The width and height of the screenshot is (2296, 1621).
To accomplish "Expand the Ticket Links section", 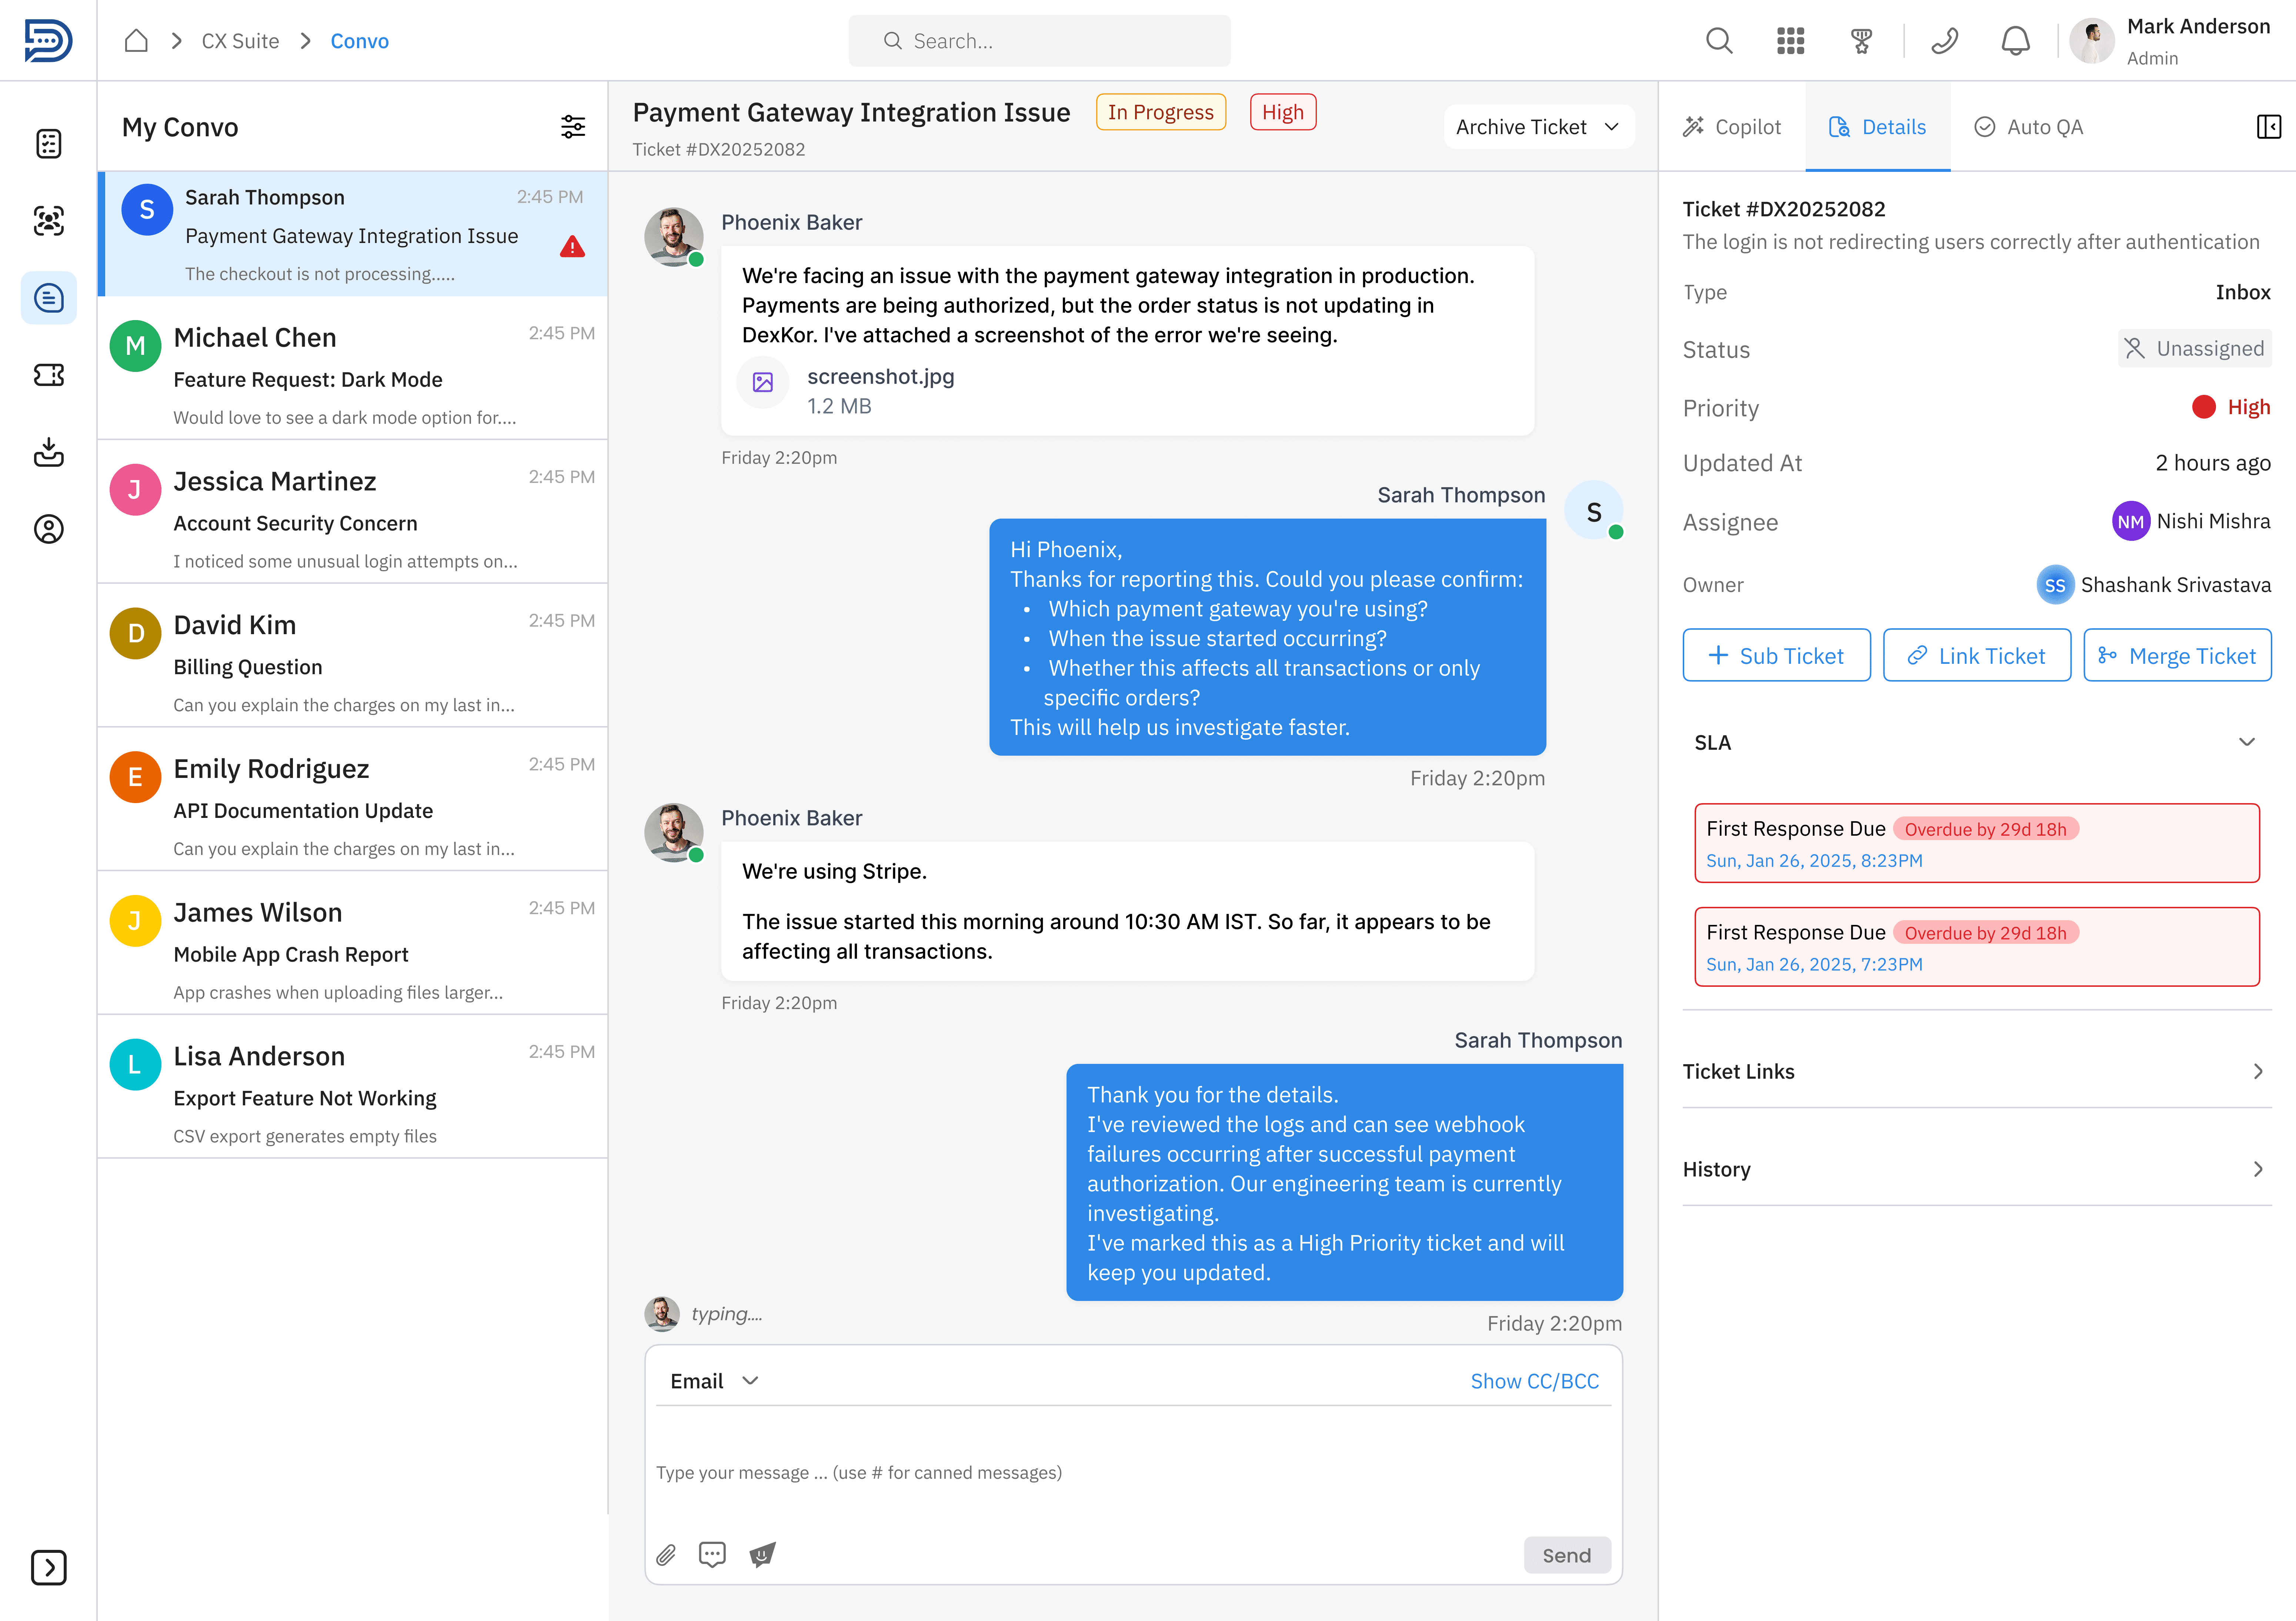I will (1977, 1071).
